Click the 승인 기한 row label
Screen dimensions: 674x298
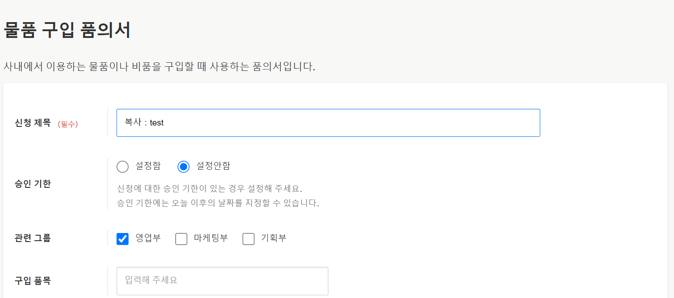(33, 184)
